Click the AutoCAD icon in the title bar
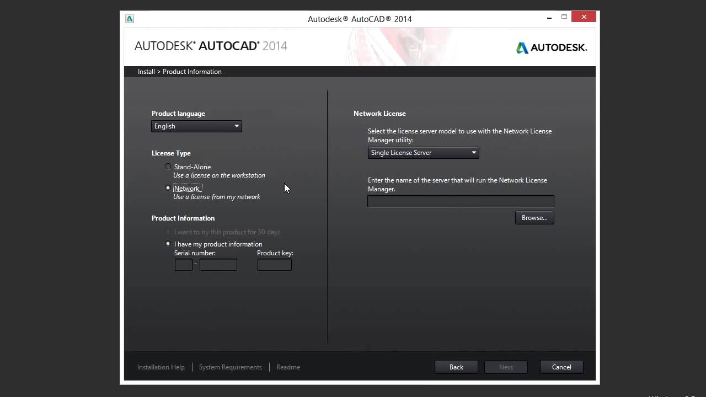Image resolution: width=706 pixels, height=397 pixels. (130, 19)
